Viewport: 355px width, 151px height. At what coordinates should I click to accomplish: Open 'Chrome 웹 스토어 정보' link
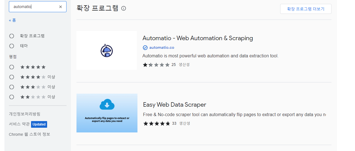(29, 134)
